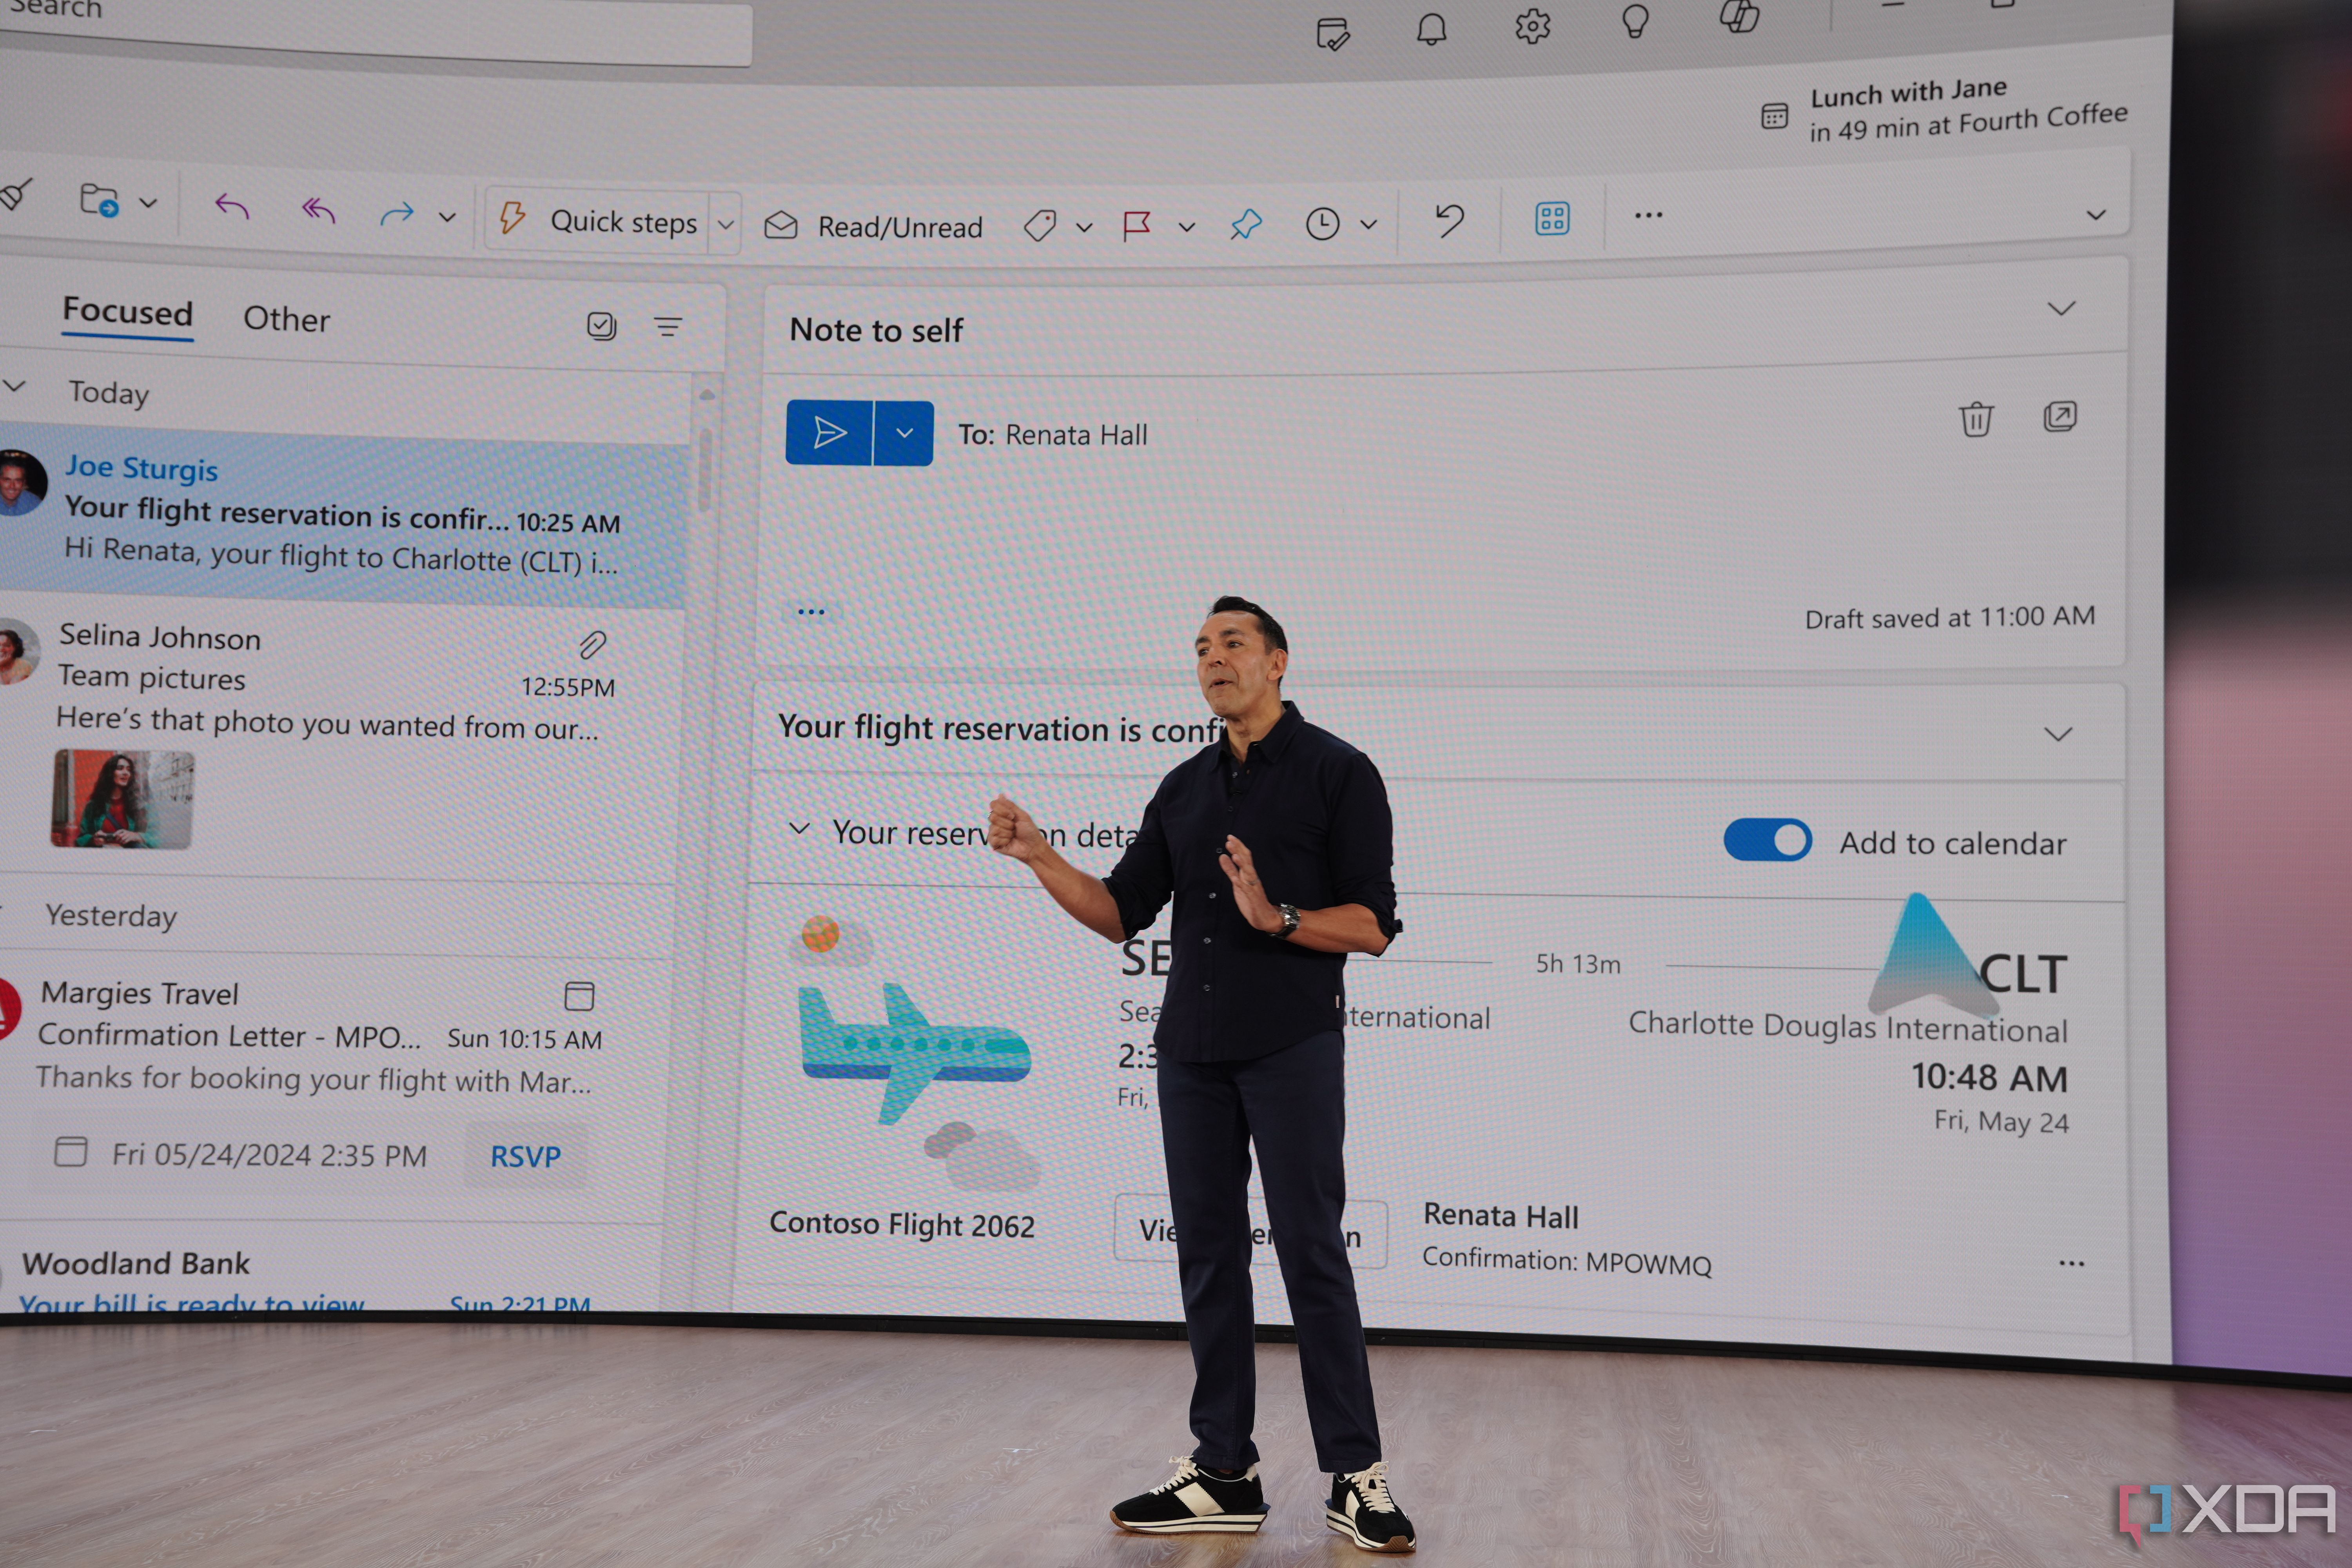Open the notes/to-do icon in top bar
The image size is (2352, 1568).
pyautogui.click(x=1333, y=34)
